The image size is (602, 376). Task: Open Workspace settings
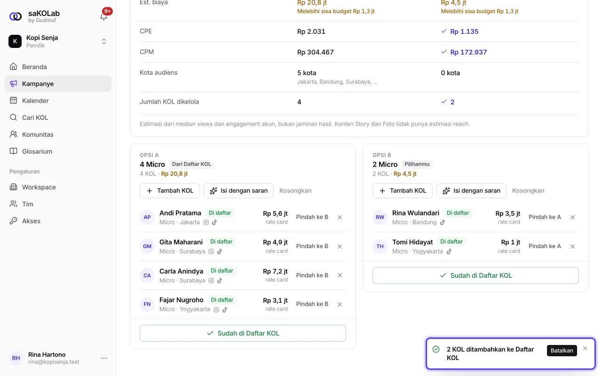pyautogui.click(x=58, y=187)
